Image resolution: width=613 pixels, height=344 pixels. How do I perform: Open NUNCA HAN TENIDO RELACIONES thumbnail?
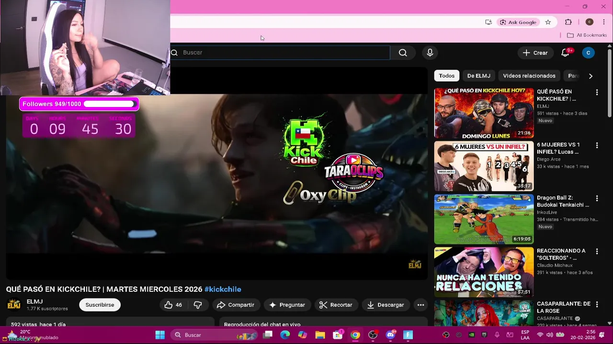tap(484, 272)
